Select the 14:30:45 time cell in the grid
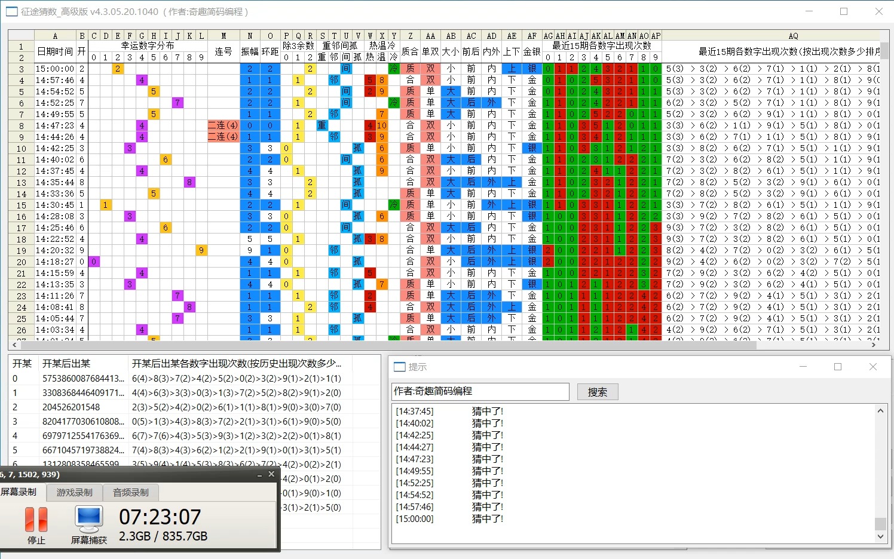The image size is (894, 559). [55, 205]
